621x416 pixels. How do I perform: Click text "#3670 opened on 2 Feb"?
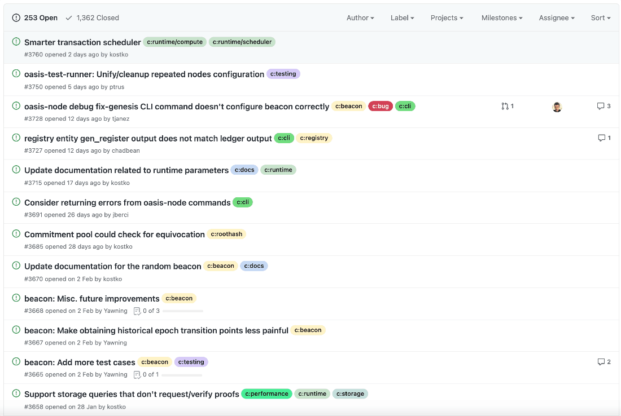coord(58,279)
